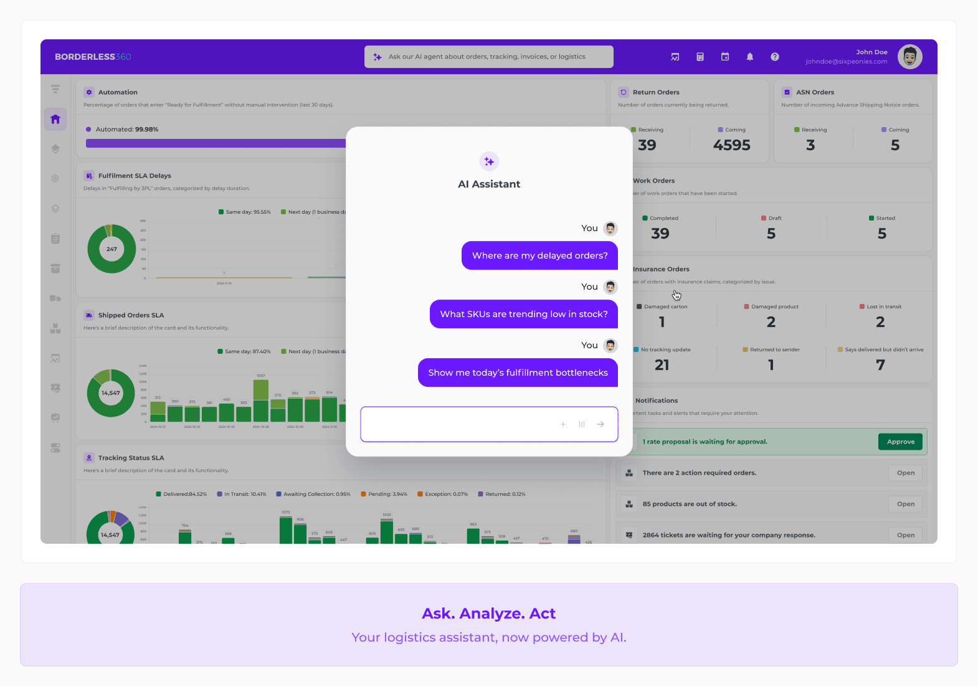Open the Home dashboard in the sidebar
This screenshot has height=687, width=978.
55,119
